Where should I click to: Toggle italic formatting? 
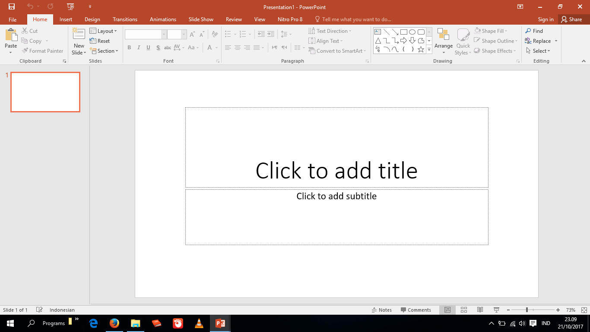[139, 48]
